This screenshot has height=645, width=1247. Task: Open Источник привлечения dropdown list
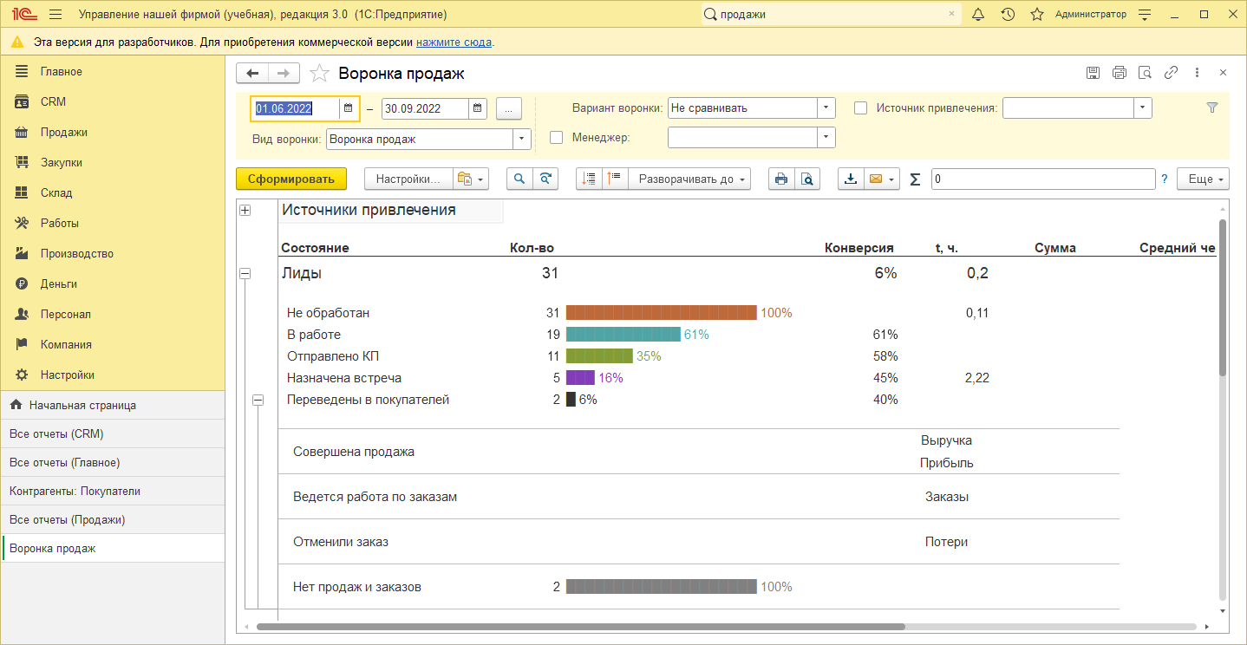(x=1144, y=107)
